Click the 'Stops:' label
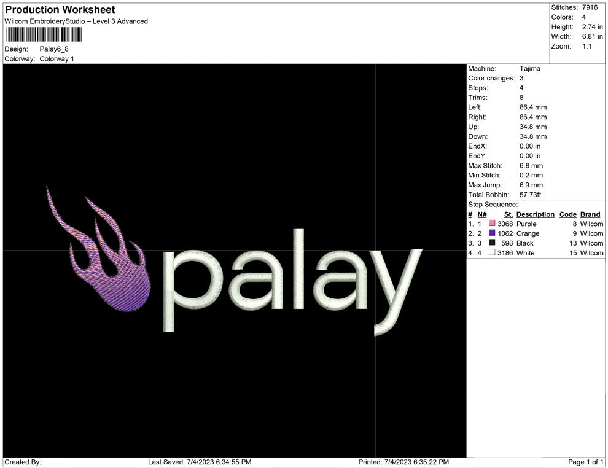Viewport: 608px width, 468px height. pos(478,88)
